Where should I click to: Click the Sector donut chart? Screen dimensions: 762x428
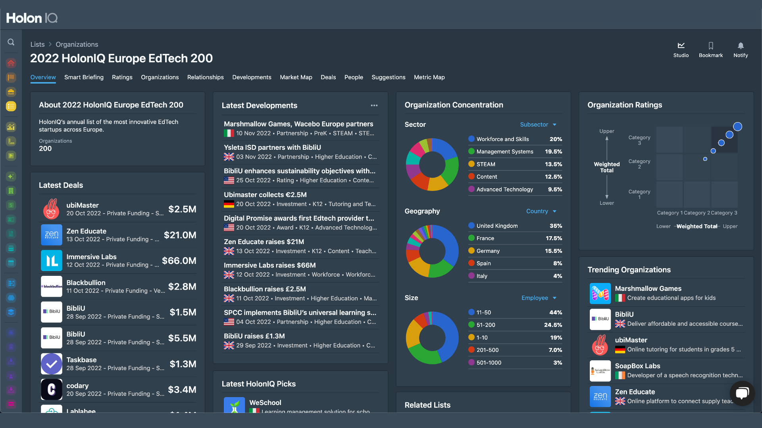click(432, 164)
